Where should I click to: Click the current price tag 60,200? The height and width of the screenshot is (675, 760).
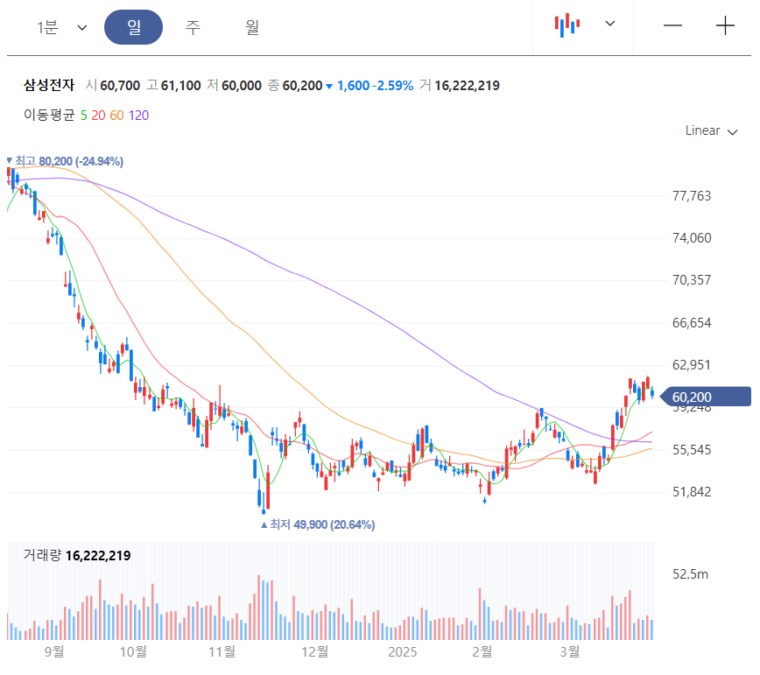click(706, 397)
